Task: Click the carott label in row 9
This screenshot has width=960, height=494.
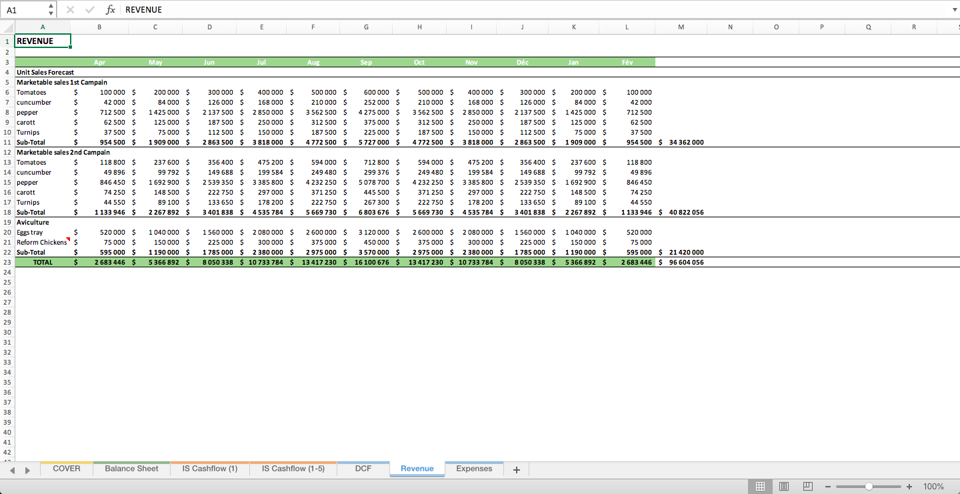Action: [x=26, y=122]
